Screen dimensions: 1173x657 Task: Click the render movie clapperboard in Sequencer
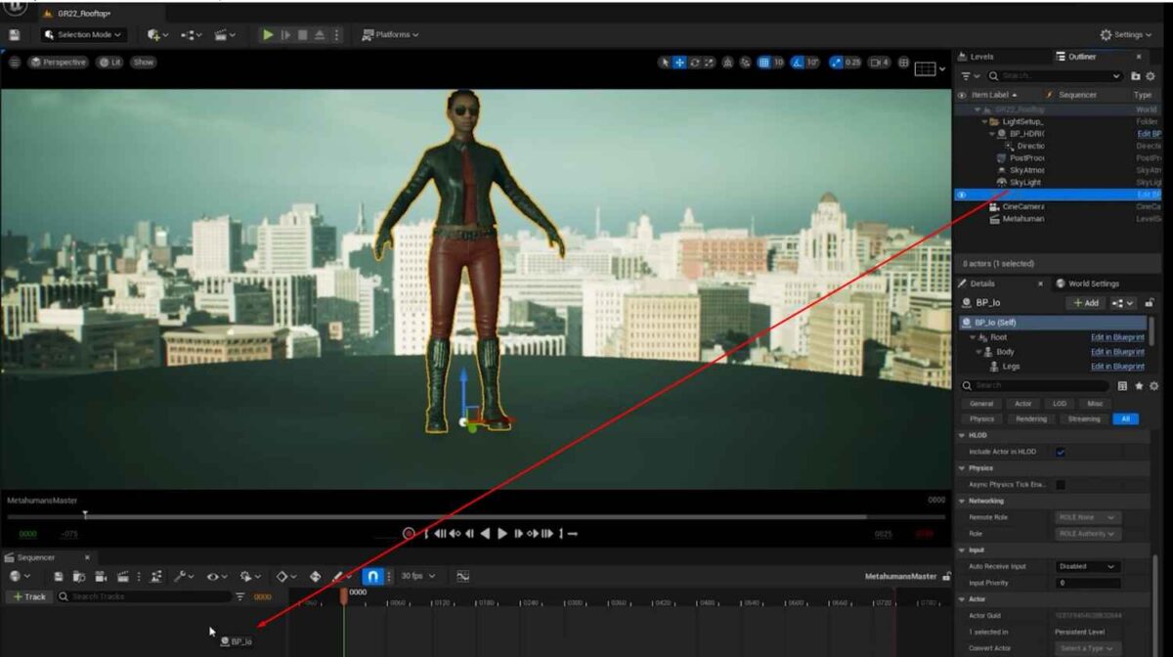pos(123,577)
